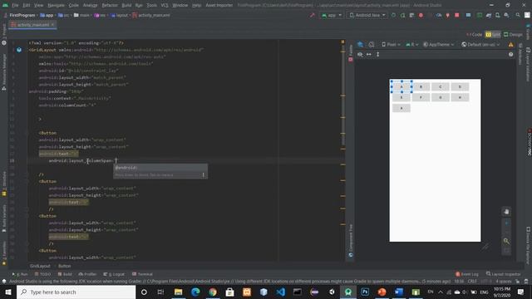Viewport: 532px width, 299px height.
Task: Open the File menu
Action: tap(15, 5)
